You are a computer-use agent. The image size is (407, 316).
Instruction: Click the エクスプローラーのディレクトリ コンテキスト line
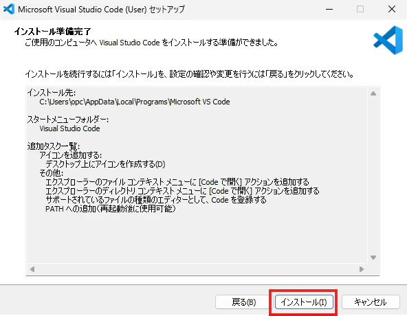182,191
